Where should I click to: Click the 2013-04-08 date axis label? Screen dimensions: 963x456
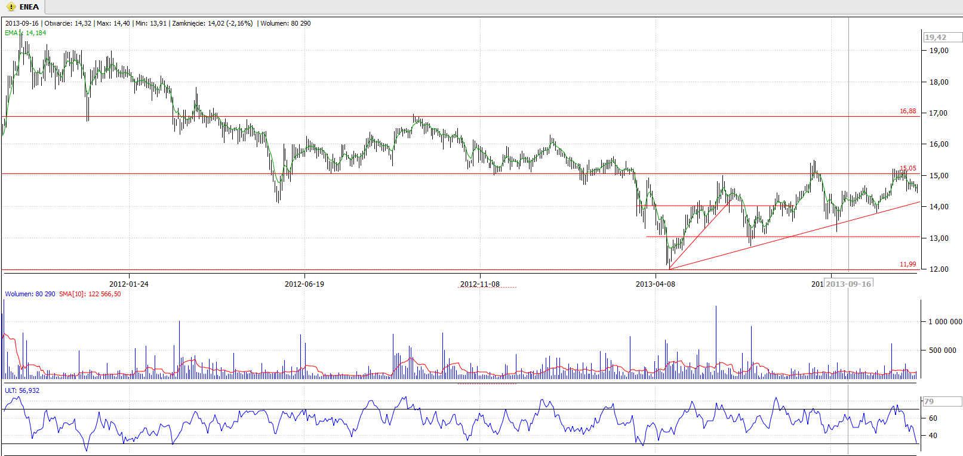click(656, 284)
